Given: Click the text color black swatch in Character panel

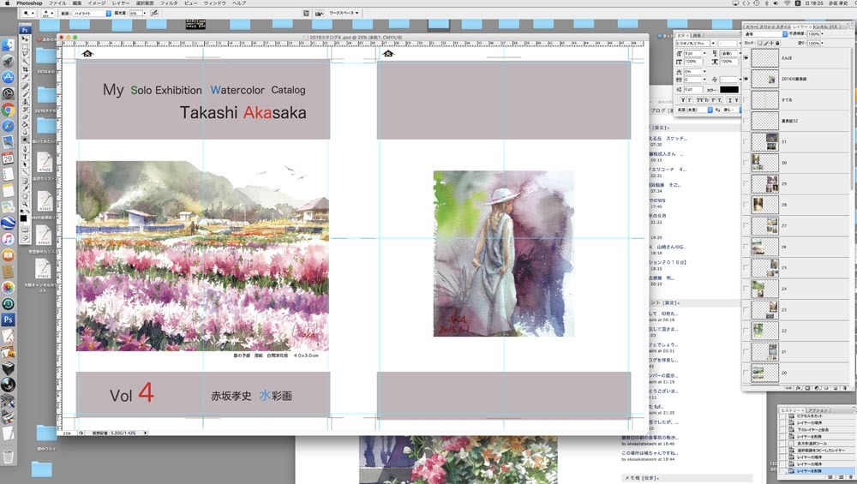Looking at the screenshot, I should [729, 90].
